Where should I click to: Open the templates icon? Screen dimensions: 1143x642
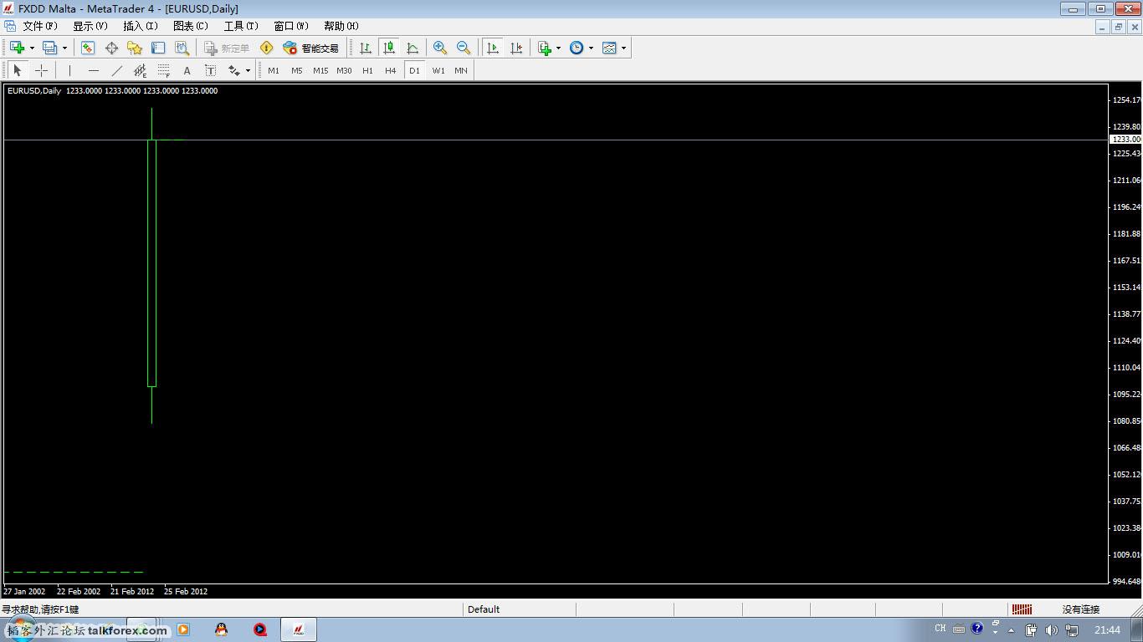609,48
